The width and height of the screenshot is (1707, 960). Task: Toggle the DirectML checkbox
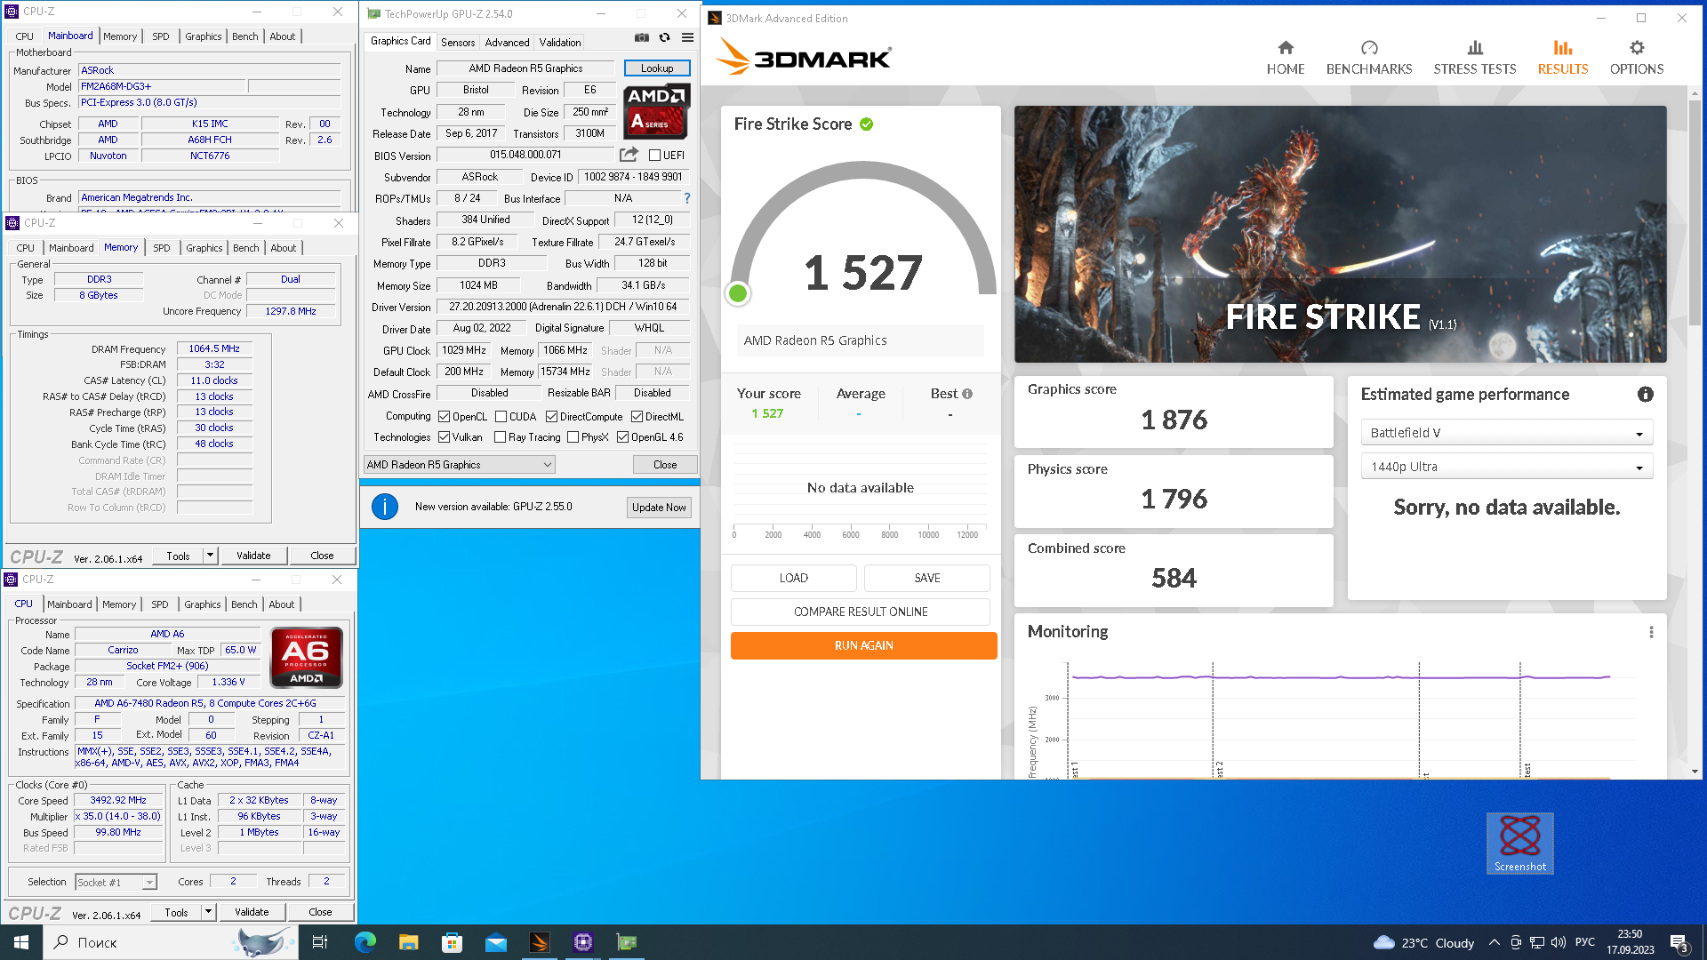tap(637, 416)
